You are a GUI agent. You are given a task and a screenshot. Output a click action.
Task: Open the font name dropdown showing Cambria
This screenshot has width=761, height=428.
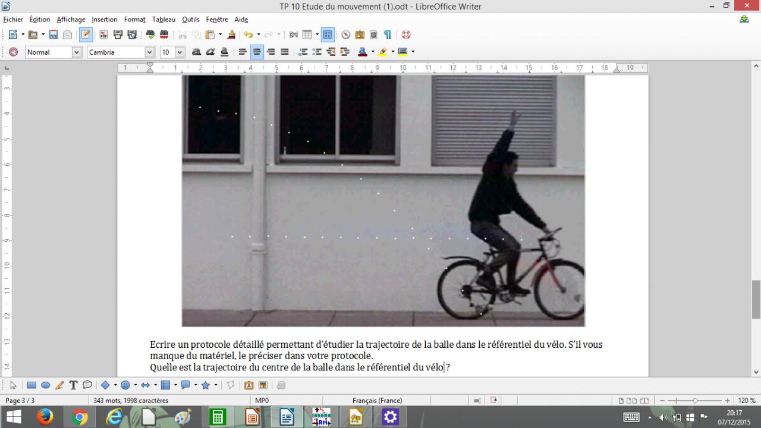click(150, 52)
